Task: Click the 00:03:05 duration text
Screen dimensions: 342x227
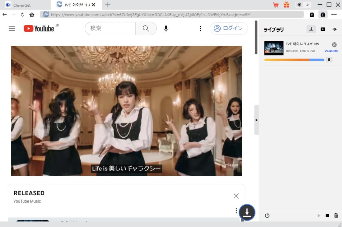Action: click(x=292, y=51)
